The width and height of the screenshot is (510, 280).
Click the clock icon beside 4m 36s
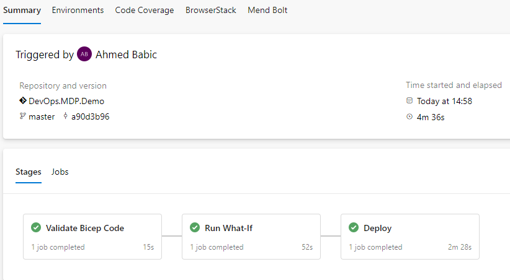(x=409, y=116)
